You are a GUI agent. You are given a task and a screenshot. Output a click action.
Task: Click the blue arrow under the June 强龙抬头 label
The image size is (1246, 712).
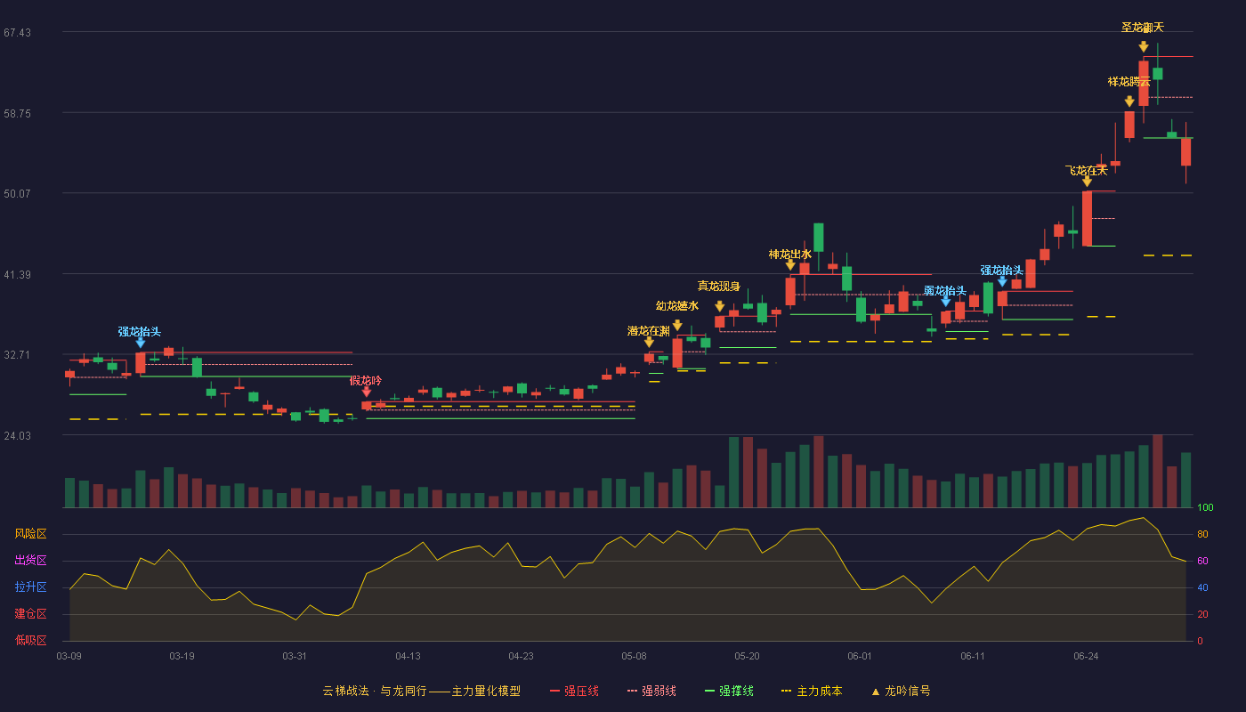pyautogui.click(x=1002, y=281)
